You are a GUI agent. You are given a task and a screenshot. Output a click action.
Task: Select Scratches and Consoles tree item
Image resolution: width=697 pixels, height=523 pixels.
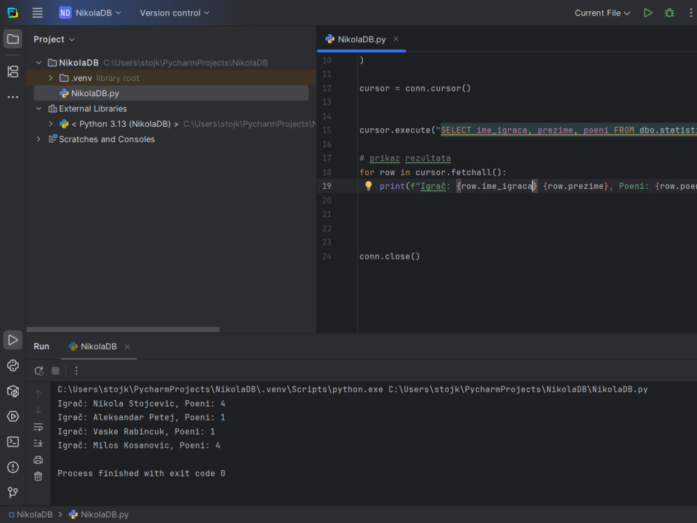point(102,139)
